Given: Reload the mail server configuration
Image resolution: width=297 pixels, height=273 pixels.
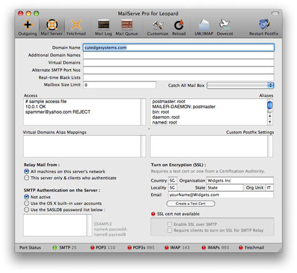Looking at the screenshot, I should click(x=179, y=27).
